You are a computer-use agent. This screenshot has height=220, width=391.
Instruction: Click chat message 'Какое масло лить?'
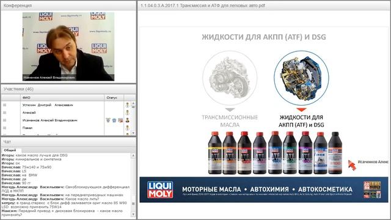[50, 199]
